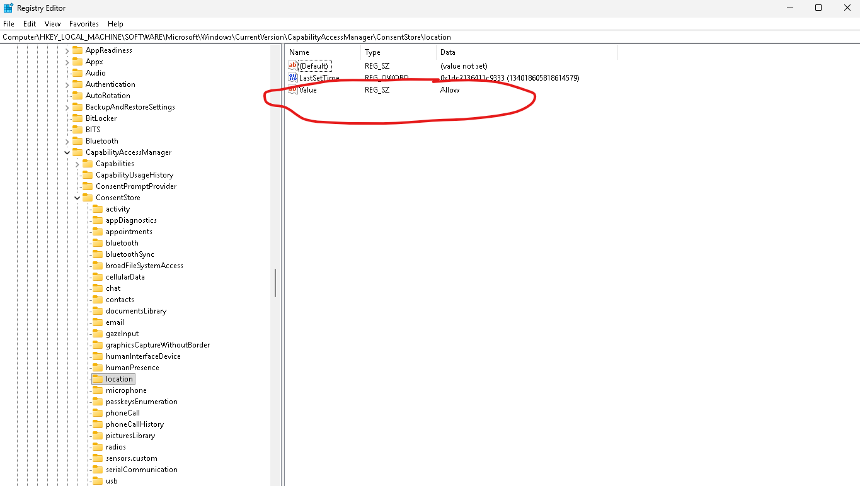Open the Edit menu
This screenshot has height=486, width=860.
(30, 24)
